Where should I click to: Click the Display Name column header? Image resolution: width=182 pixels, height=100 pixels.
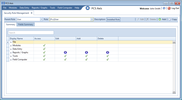(x=21, y=38)
